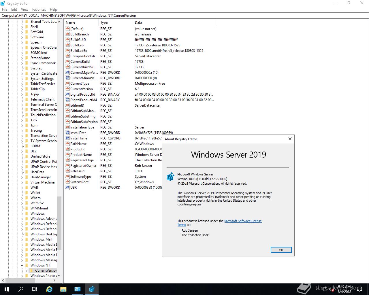Select the CurrentMajorVersionNumber DWORD icon
Viewport: 369px width, 295px height.
click(x=67, y=72)
